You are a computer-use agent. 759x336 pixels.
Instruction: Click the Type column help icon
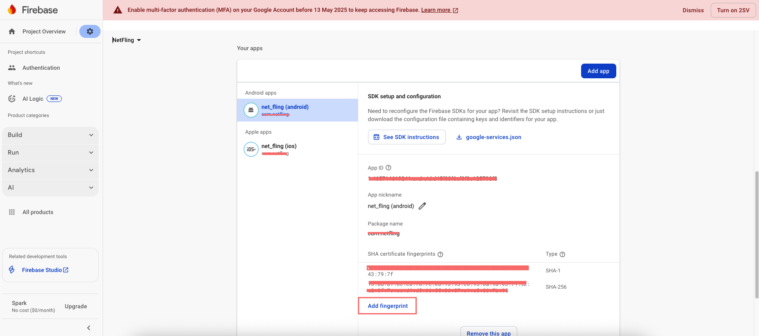click(562, 254)
